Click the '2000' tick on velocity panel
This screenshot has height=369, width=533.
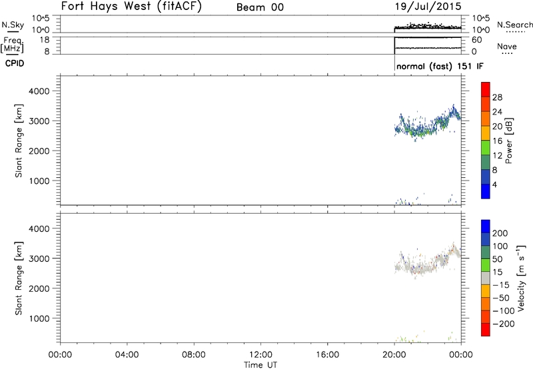pyautogui.click(x=39, y=288)
